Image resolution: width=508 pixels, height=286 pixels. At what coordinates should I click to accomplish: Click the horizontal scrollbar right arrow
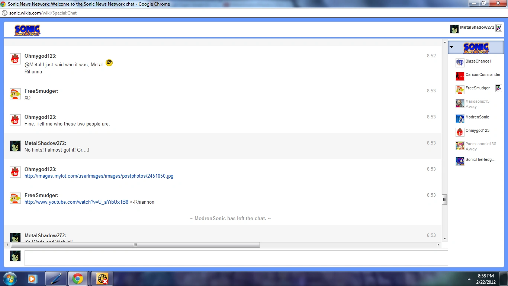pos(438,245)
